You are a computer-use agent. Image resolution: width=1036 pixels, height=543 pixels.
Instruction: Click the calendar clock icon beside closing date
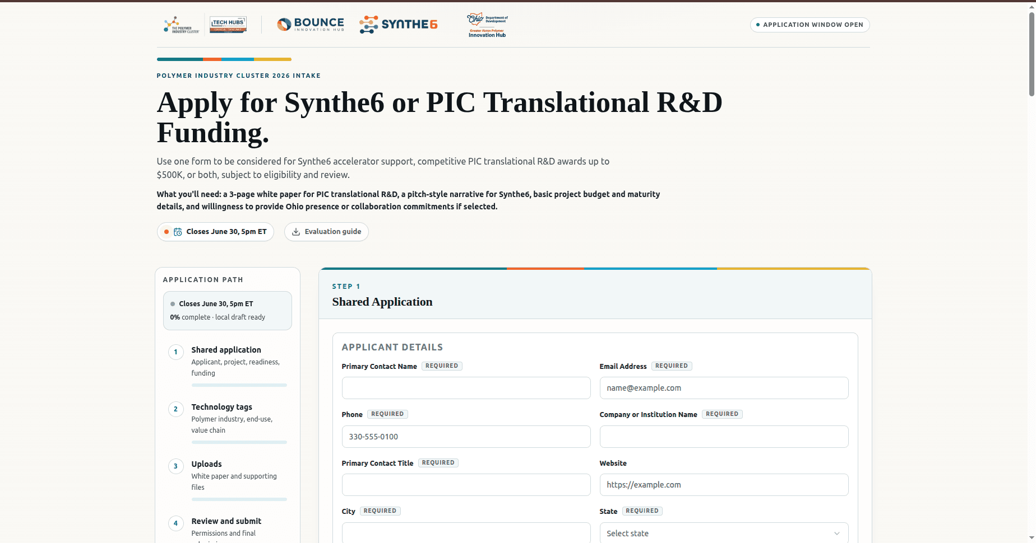178,232
